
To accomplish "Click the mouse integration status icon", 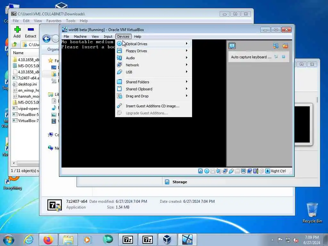I will (x=261, y=171).
